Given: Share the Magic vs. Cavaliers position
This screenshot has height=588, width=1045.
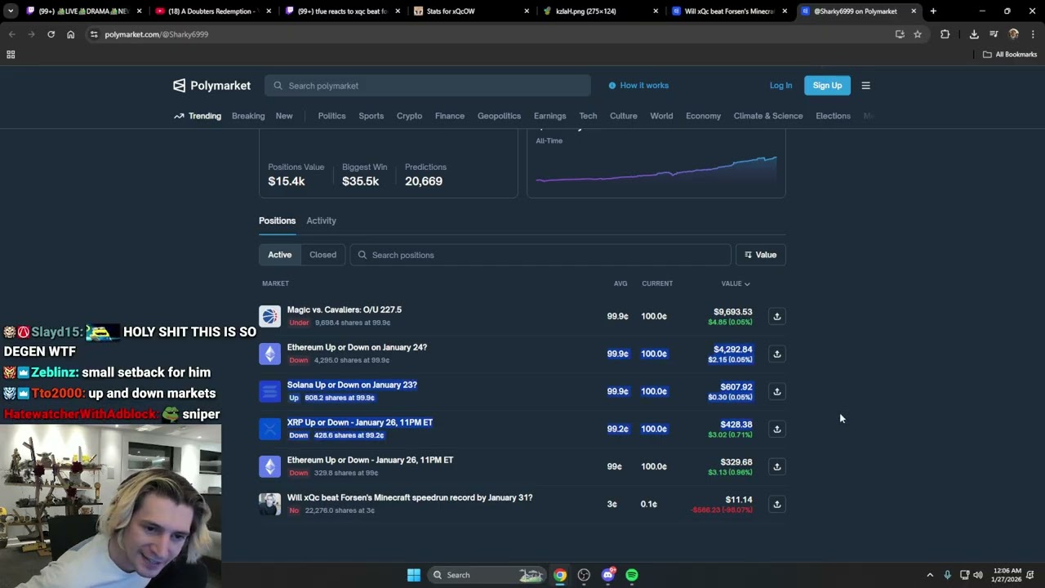Looking at the screenshot, I should pos(776,316).
